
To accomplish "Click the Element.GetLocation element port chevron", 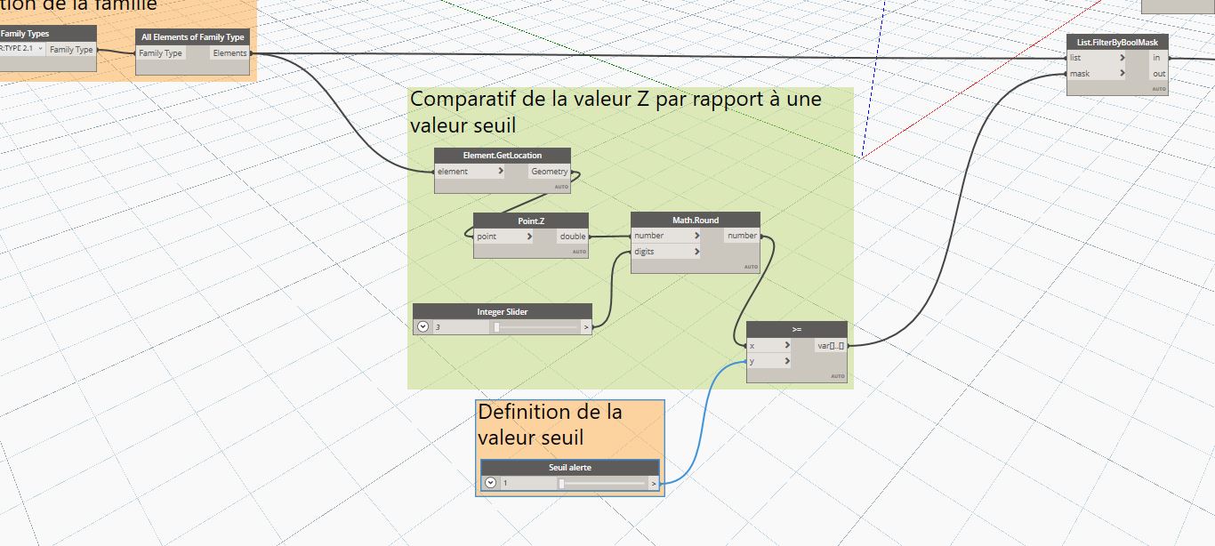I will 501,172.
